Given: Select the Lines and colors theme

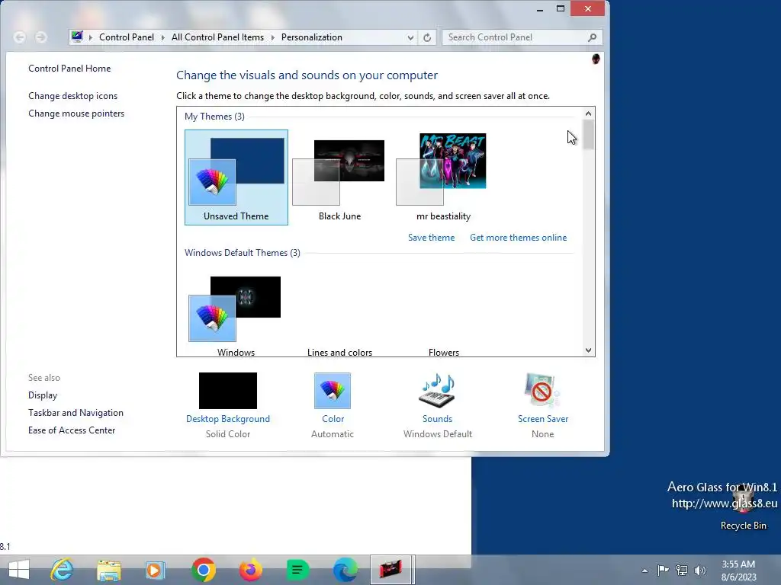Looking at the screenshot, I should (339, 352).
